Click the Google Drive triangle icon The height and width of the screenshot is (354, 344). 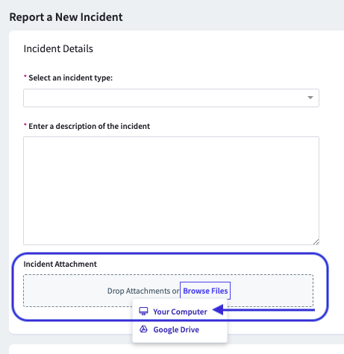point(143,329)
